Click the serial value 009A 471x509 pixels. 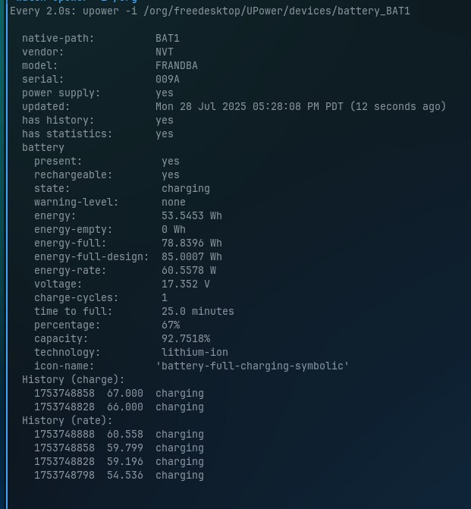click(x=168, y=80)
